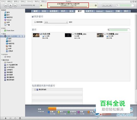Click the left round button in status display

41,5
